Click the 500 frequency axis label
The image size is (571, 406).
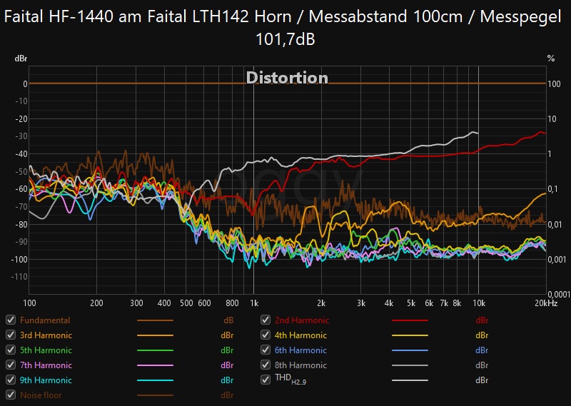point(186,303)
